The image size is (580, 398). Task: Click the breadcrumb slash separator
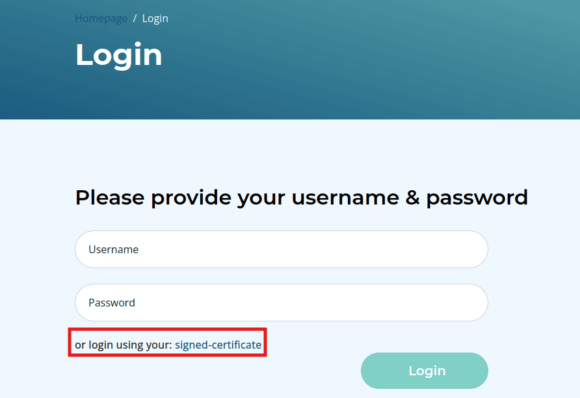click(x=135, y=18)
